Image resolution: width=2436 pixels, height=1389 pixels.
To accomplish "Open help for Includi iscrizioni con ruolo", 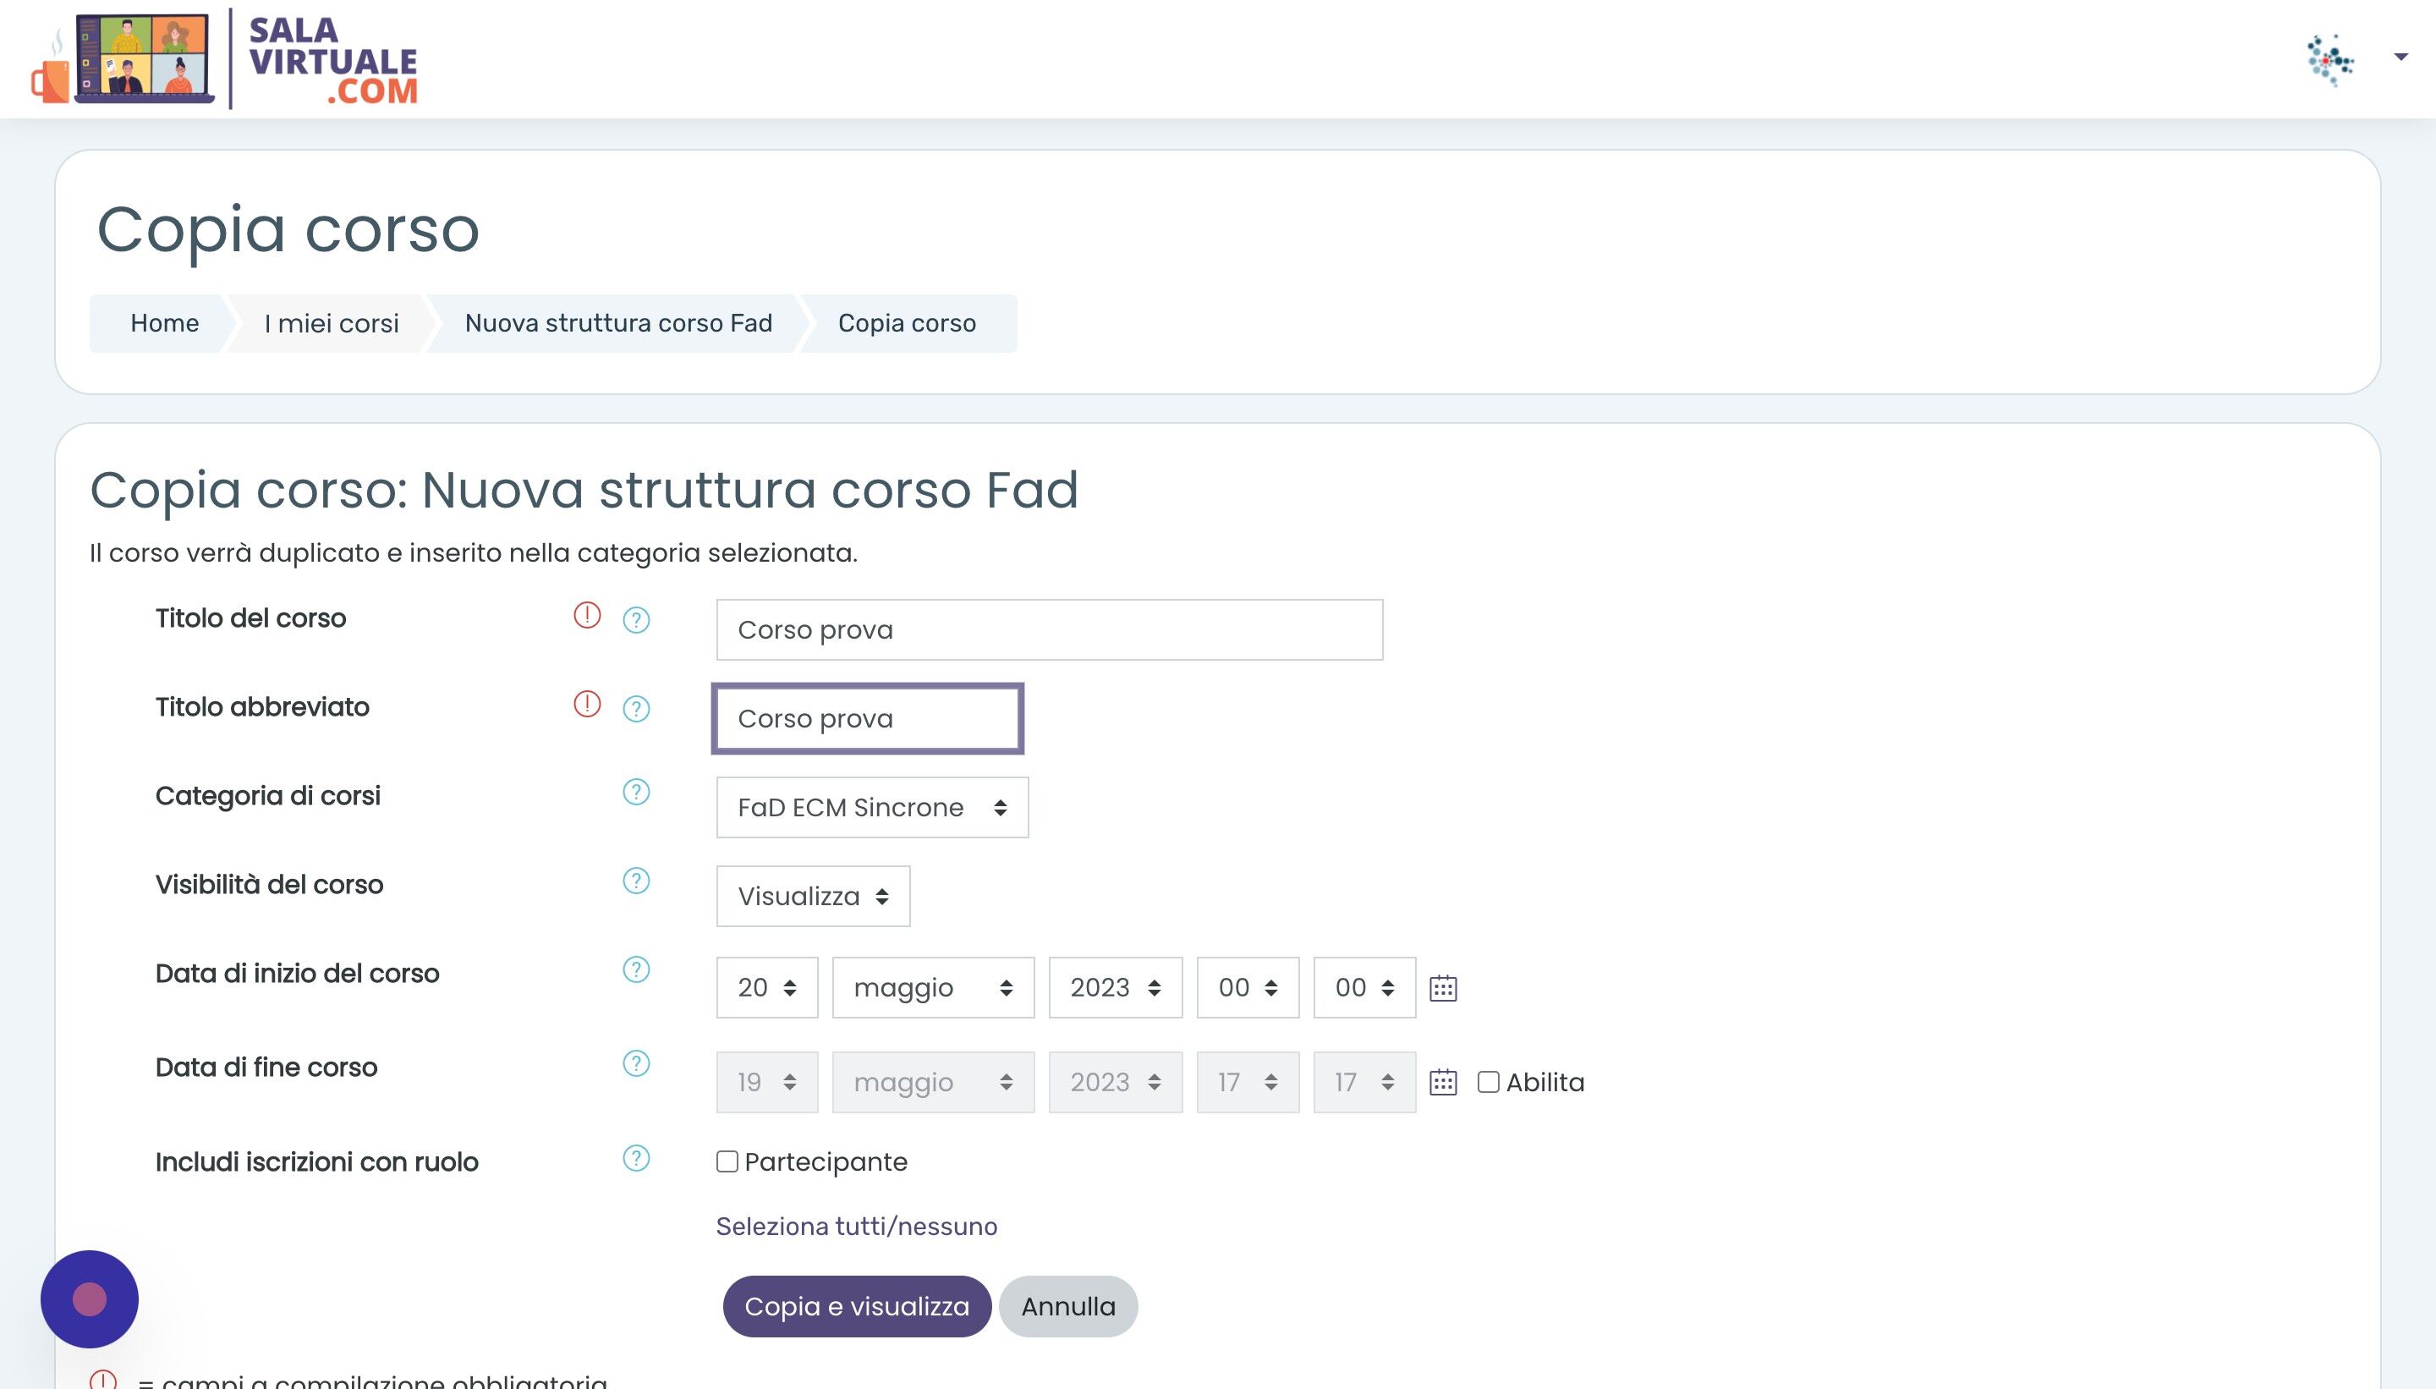I will [x=635, y=1158].
